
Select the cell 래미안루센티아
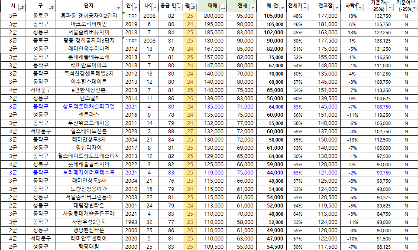tap(89, 239)
